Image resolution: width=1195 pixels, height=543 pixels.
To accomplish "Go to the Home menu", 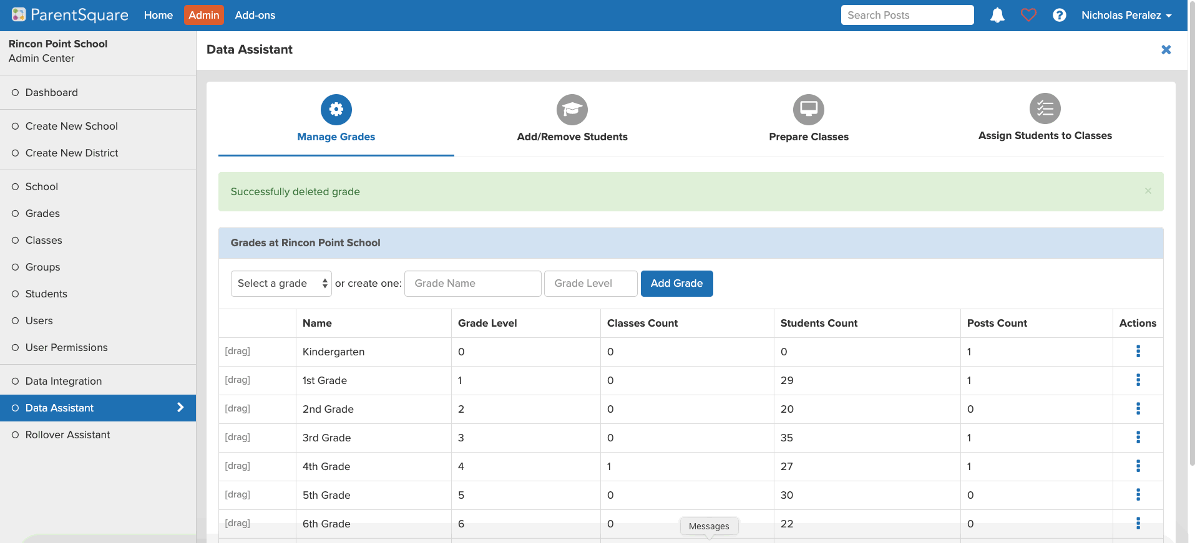I will pos(159,15).
